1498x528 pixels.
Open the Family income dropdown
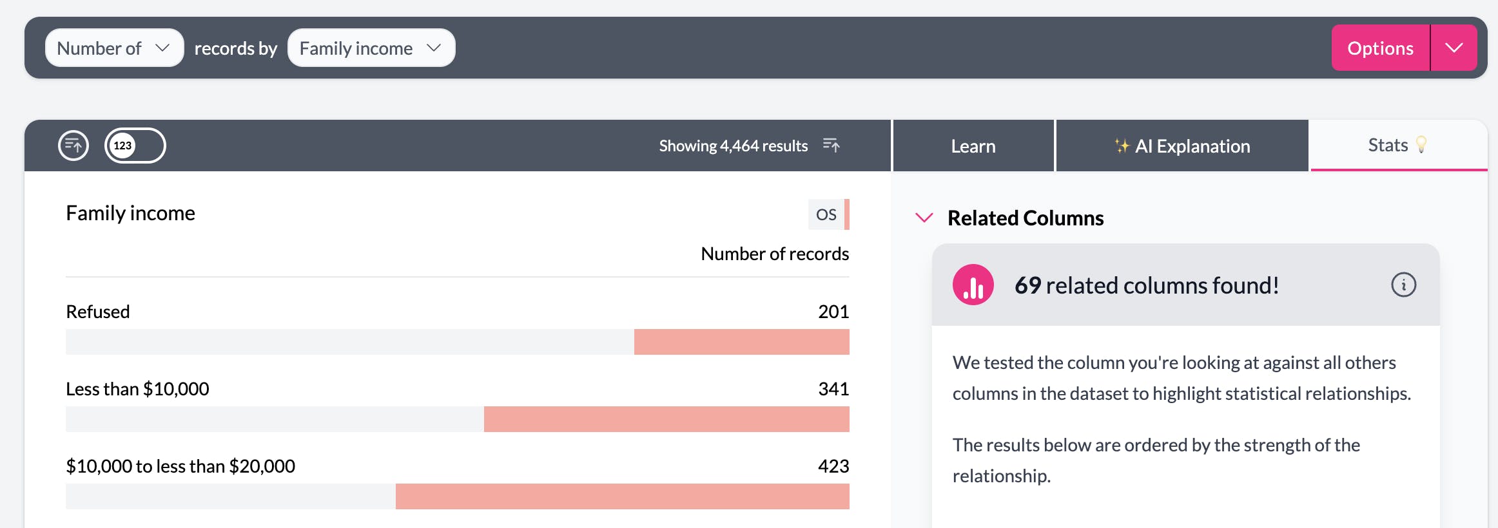371,48
